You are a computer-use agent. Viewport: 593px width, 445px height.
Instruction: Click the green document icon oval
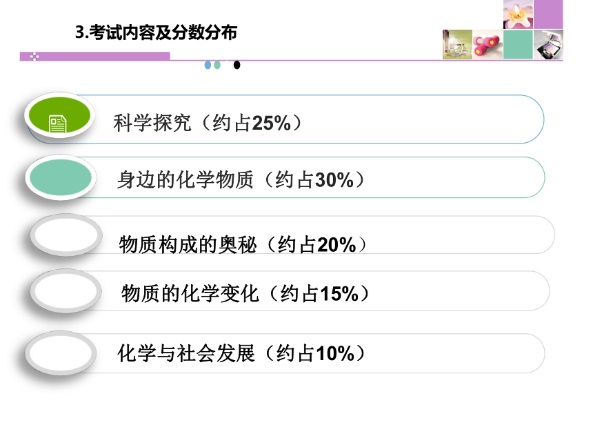click(59, 115)
